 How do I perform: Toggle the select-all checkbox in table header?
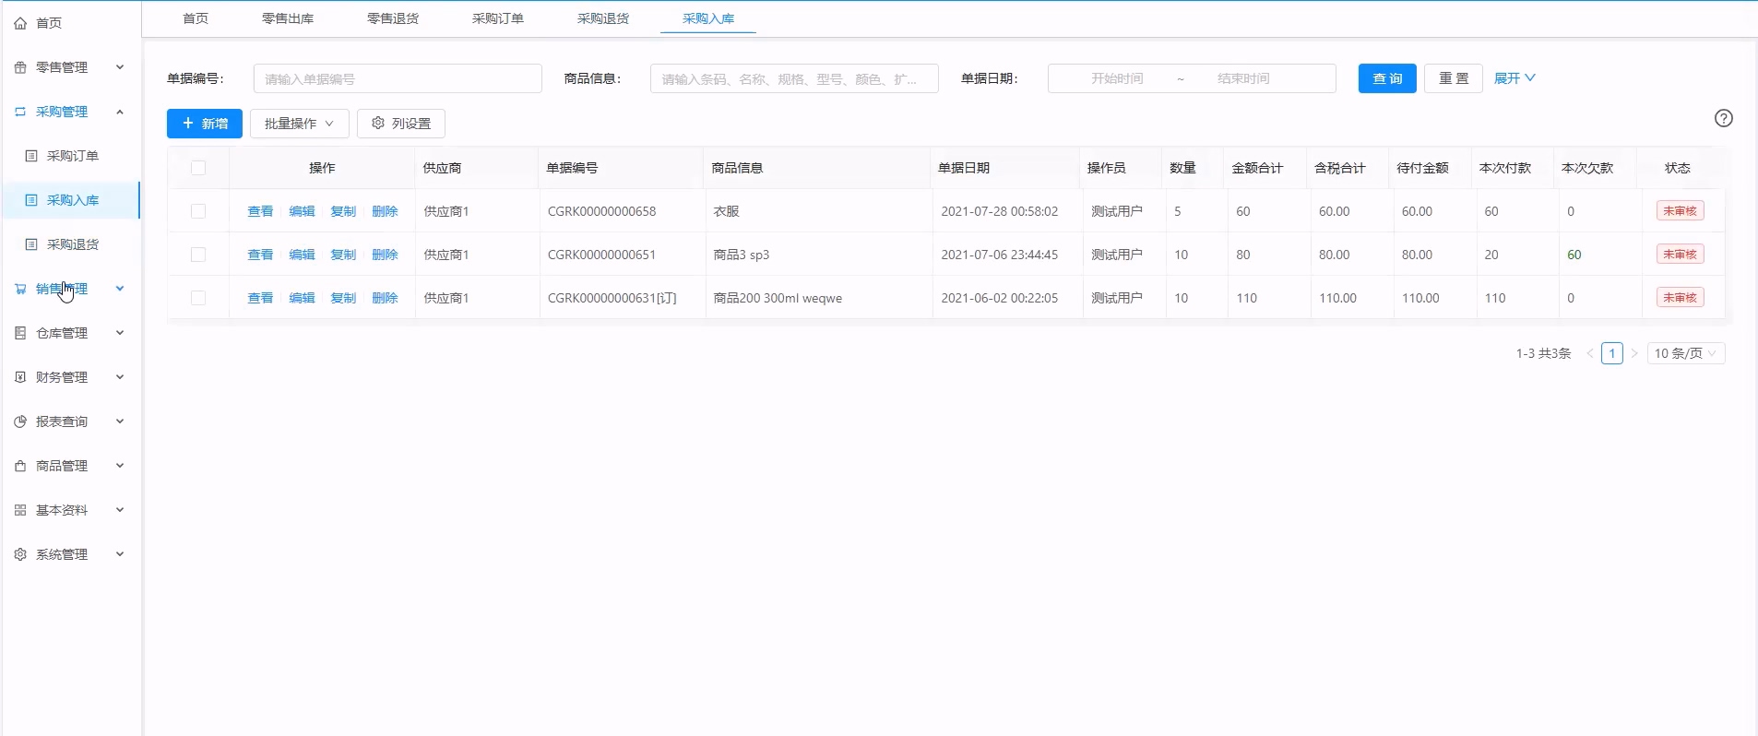click(198, 168)
